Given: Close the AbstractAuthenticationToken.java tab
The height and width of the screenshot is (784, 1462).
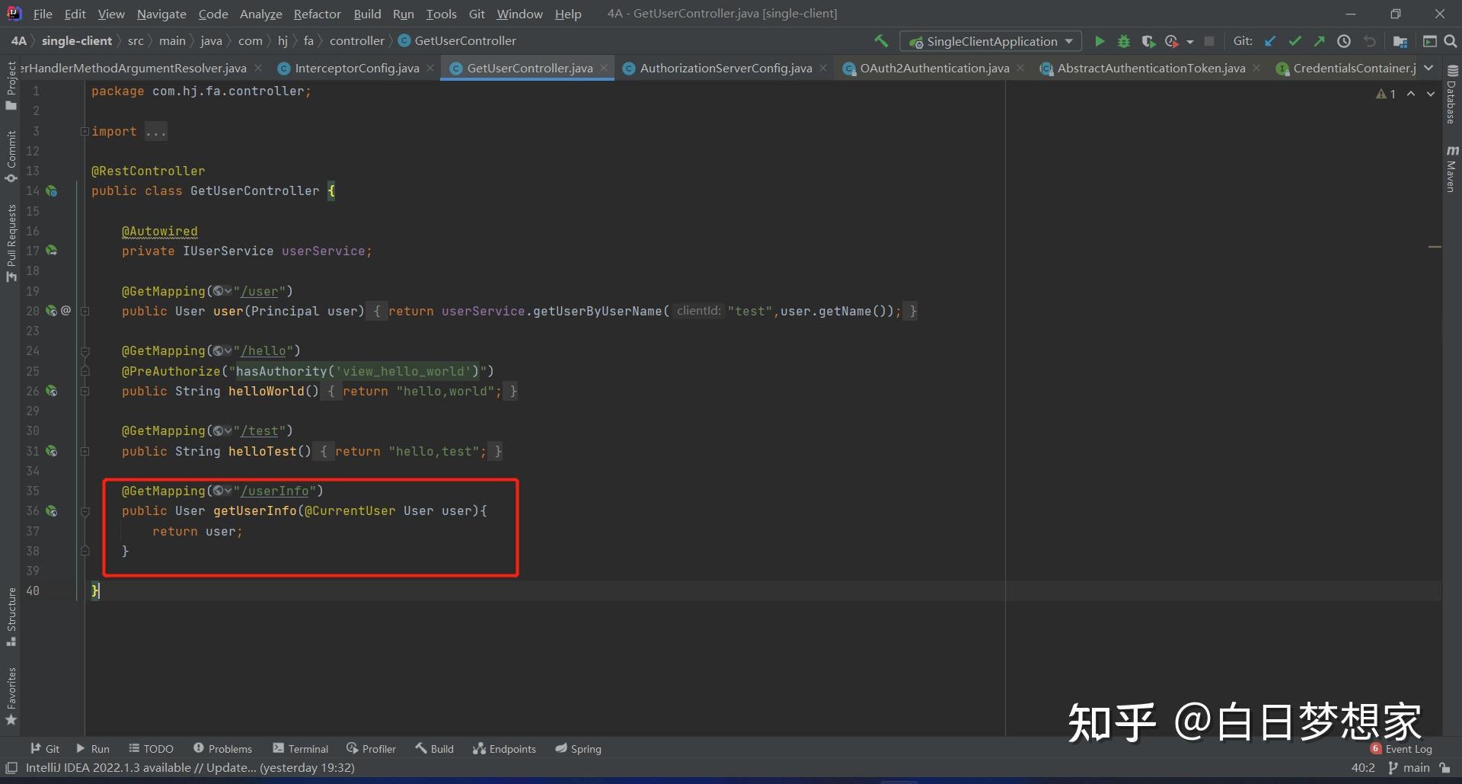Looking at the screenshot, I should (1256, 68).
